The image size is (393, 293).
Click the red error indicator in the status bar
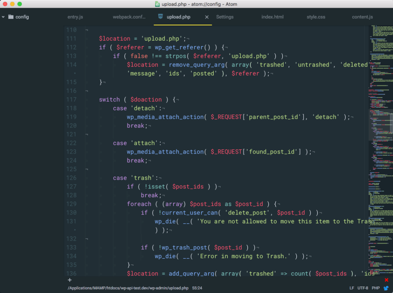pyautogui.click(x=386, y=280)
